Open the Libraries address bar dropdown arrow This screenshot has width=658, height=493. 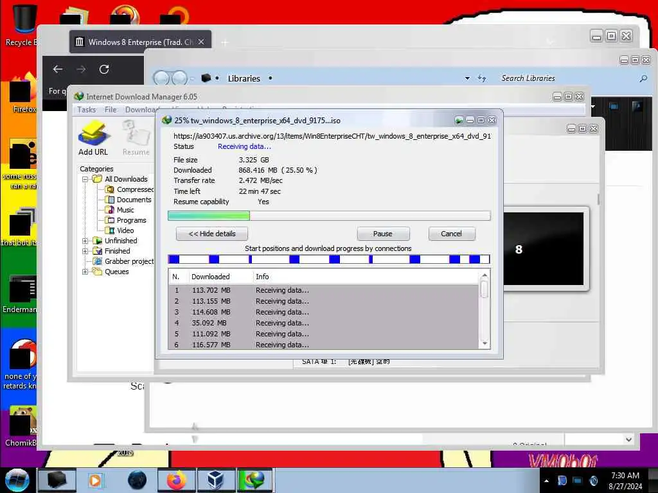[x=467, y=78]
